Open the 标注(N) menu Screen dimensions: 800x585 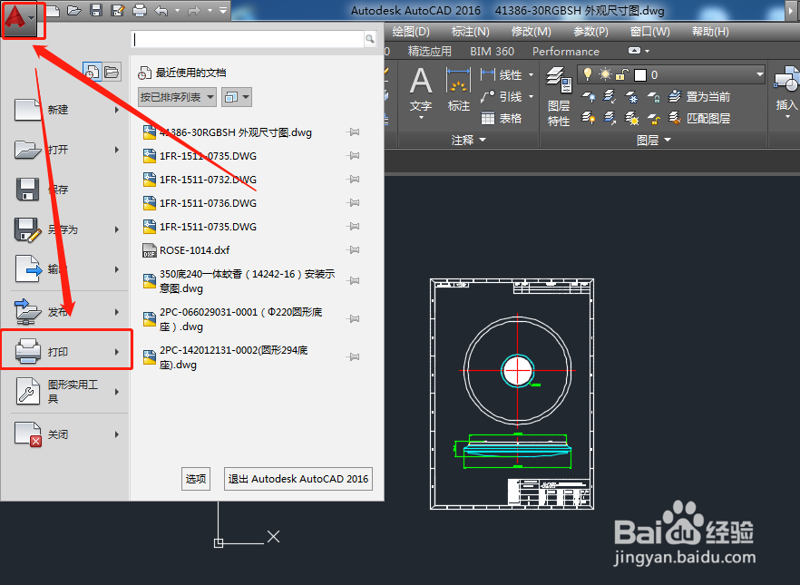(x=470, y=32)
